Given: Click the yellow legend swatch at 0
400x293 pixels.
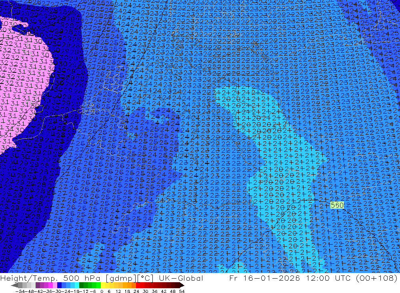Looking at the screenshot, I should pyautogui.click(x=103, y=285).
